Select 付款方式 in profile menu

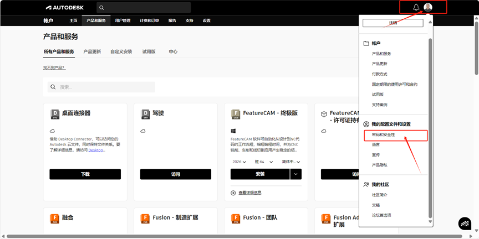tap(380, 74)
